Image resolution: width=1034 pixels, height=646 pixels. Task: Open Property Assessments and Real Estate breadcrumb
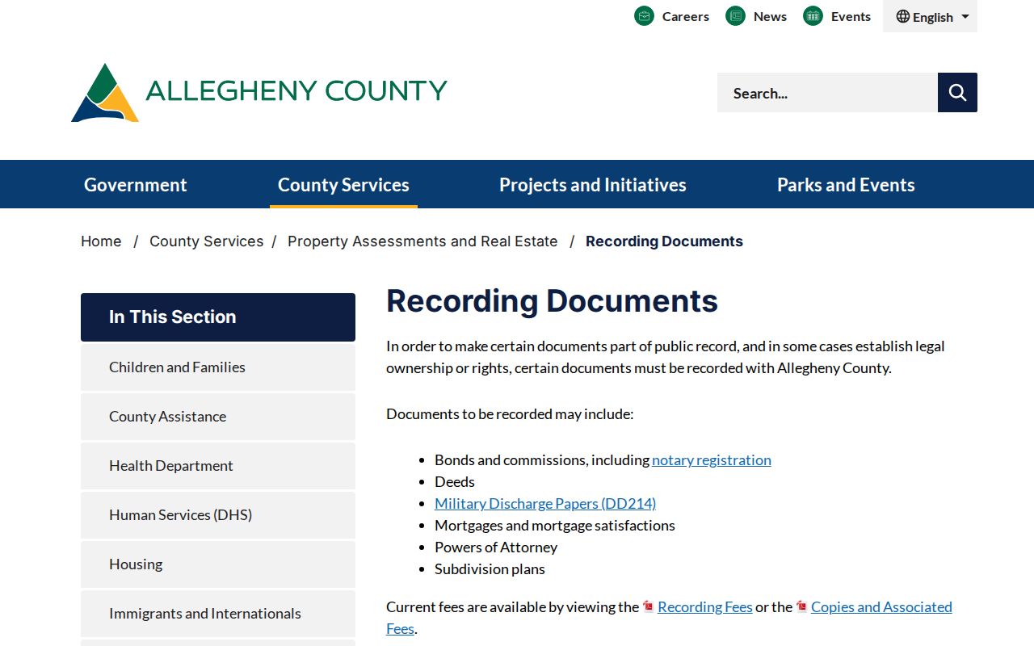[x=422, y=241]
